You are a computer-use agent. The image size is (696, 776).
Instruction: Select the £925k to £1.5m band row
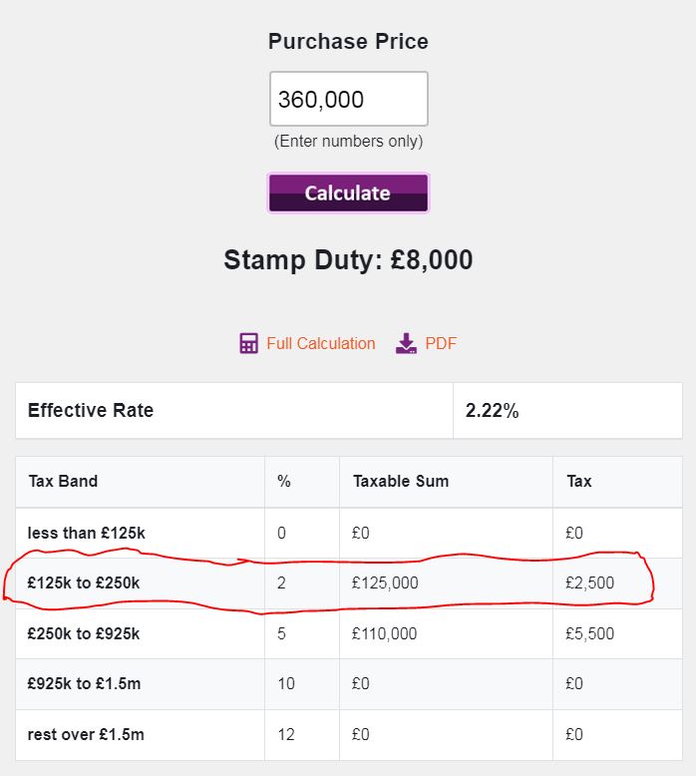point(349,684)
